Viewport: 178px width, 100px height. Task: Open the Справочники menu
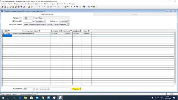tap(29, 4)
